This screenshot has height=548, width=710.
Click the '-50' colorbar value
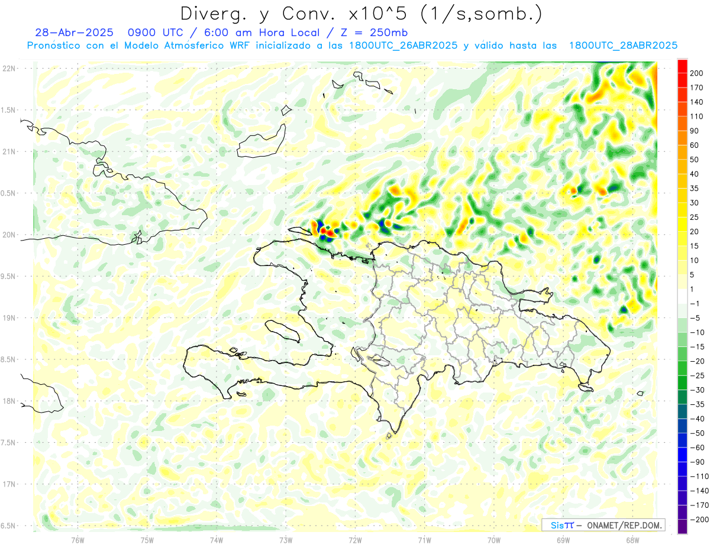pyautogui.click(x=698, y=433)
